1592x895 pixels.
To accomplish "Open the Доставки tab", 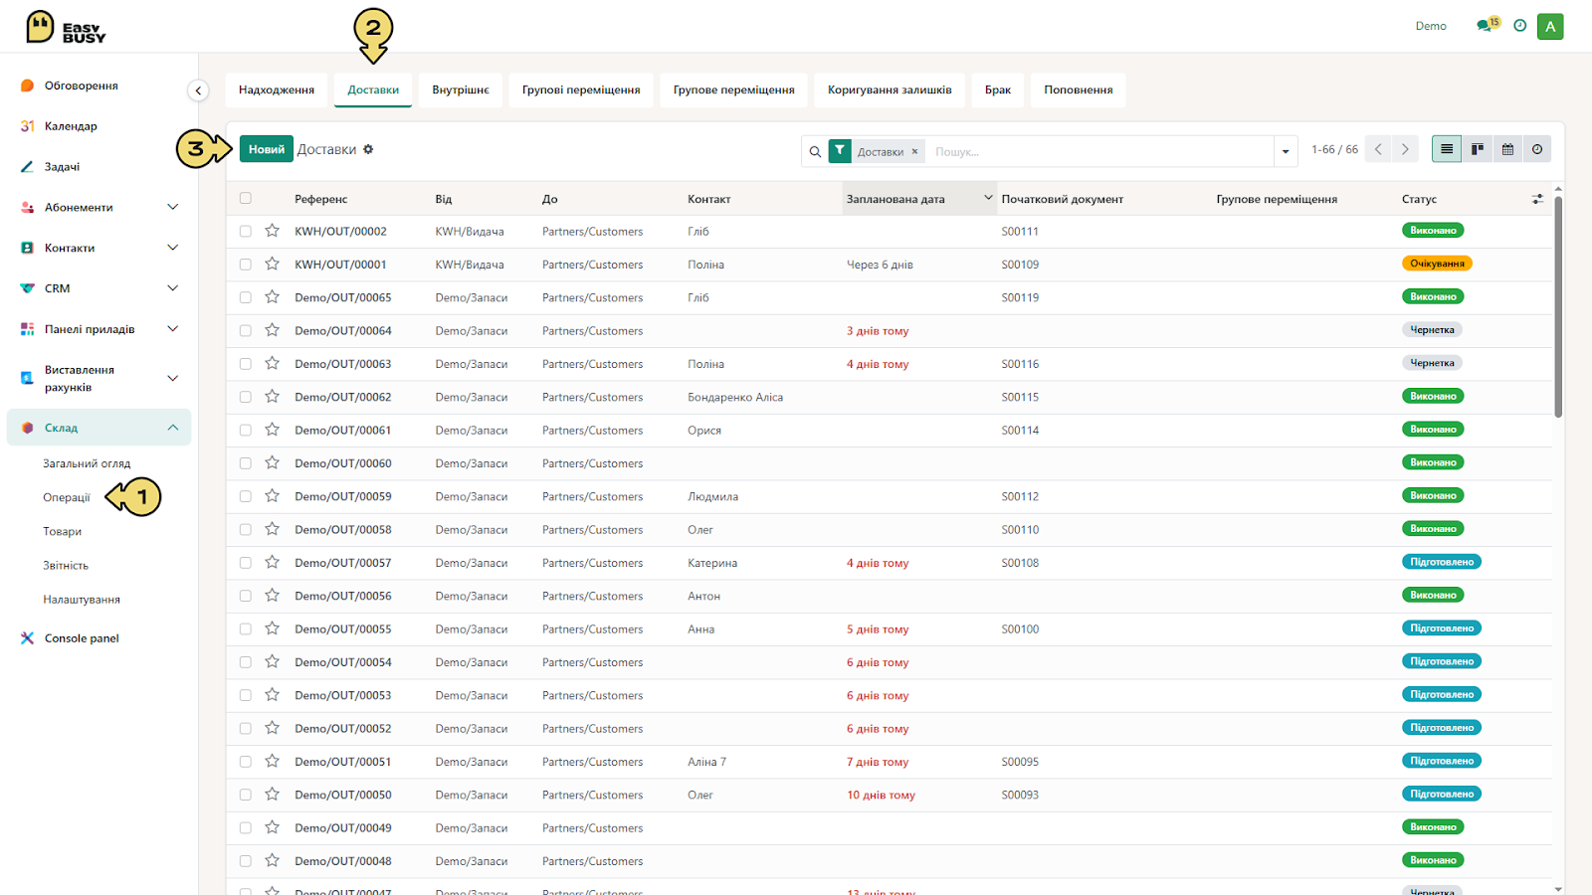I will 373,89.
